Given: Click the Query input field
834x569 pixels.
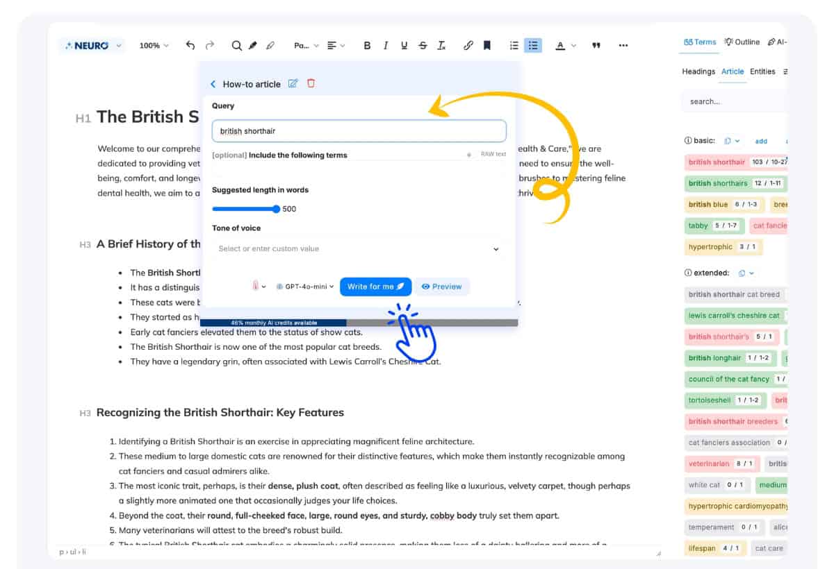Looking at the screenshot, I should [359, 130].
